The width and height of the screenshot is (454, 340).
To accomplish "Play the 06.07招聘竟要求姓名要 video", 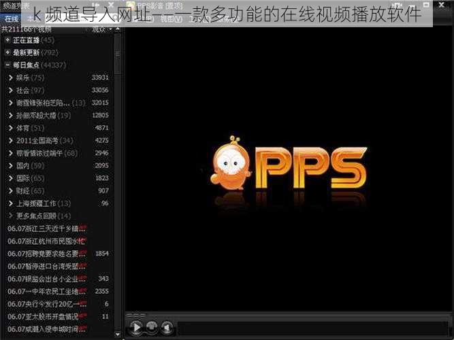I will (47, 254).
